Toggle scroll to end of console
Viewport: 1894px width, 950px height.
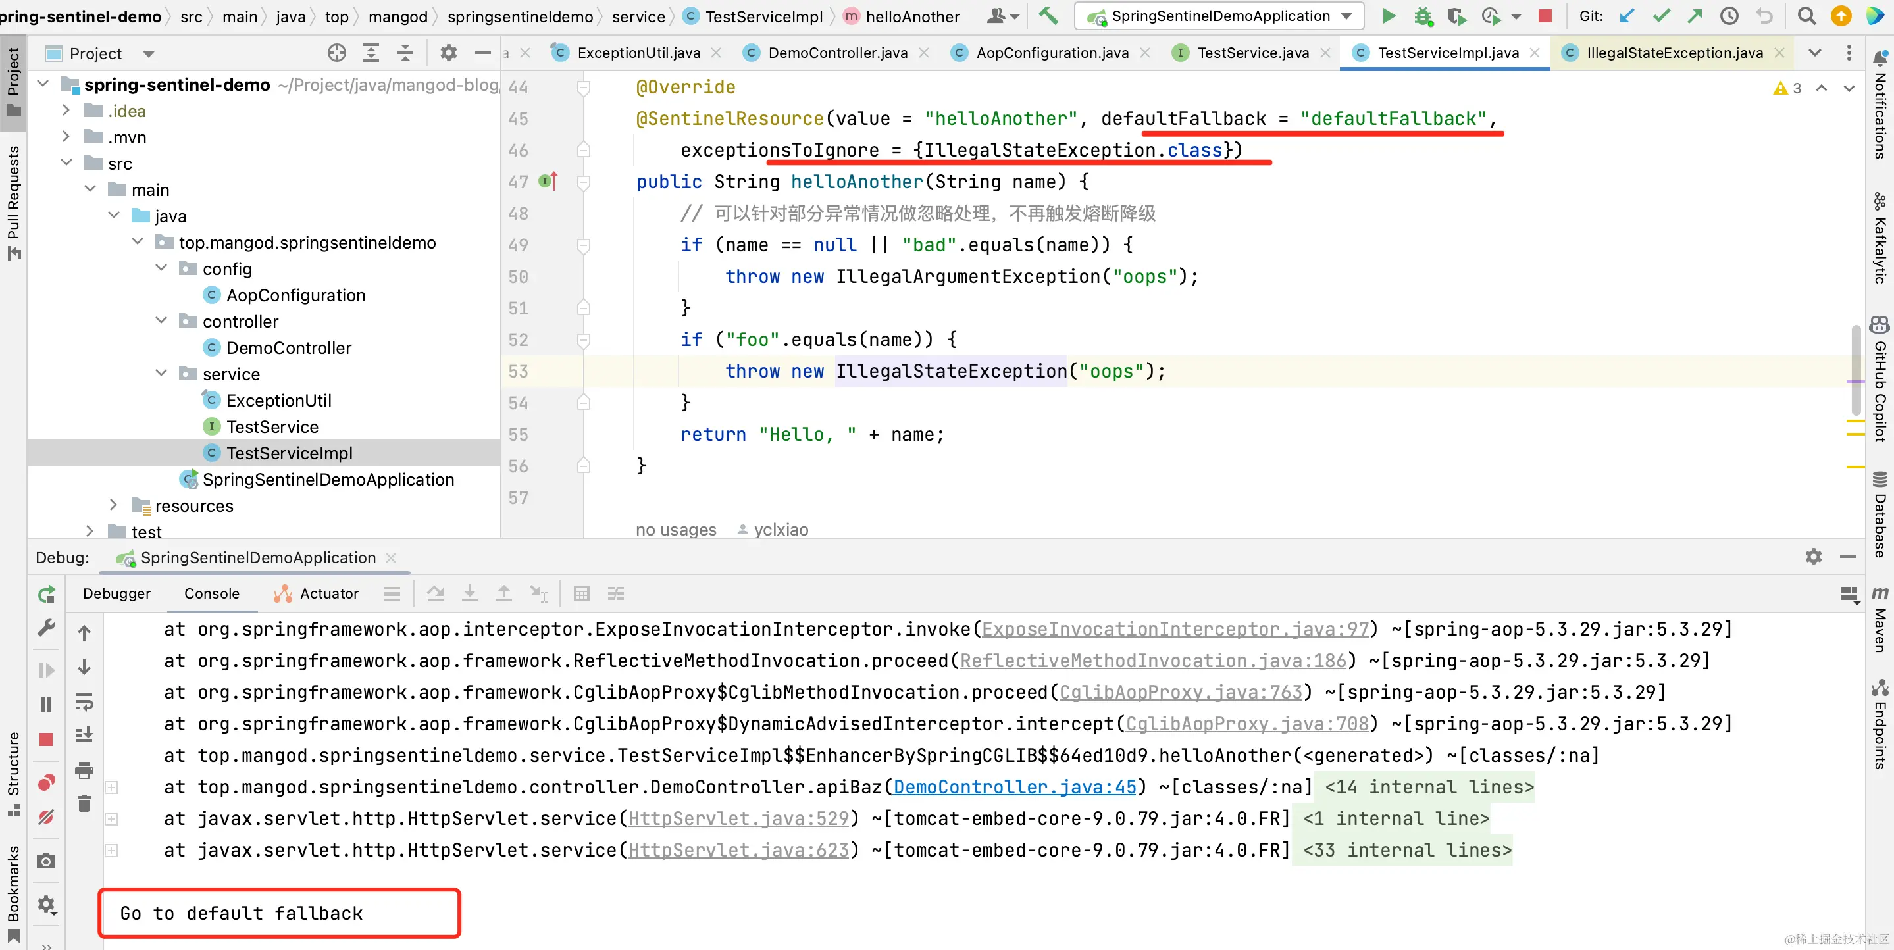point(84,735)
